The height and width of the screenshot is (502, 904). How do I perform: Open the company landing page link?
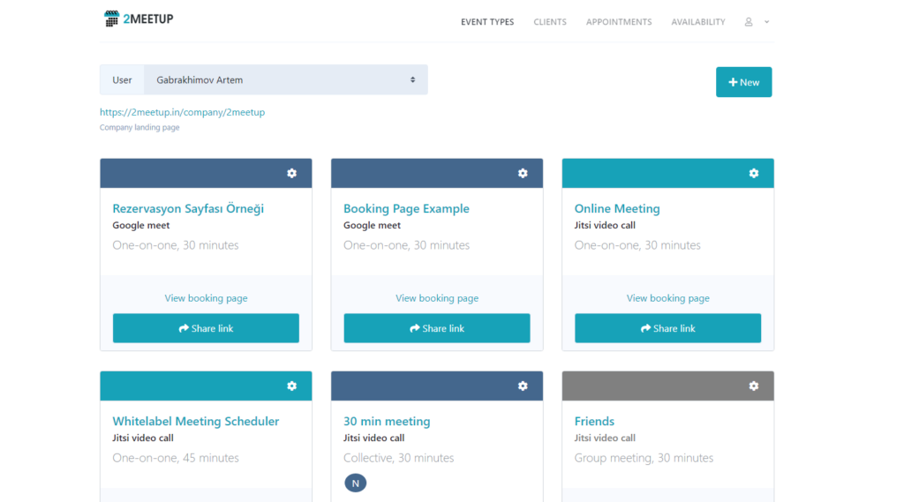(x=182, y=112)
